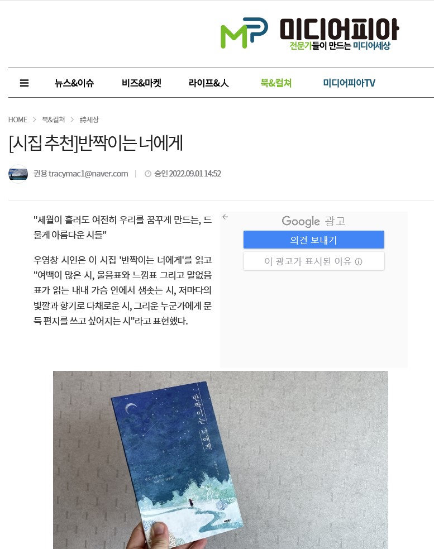Open the hamburger menu icon
This screenshot has height=549, width=434.
pos(24,83)
